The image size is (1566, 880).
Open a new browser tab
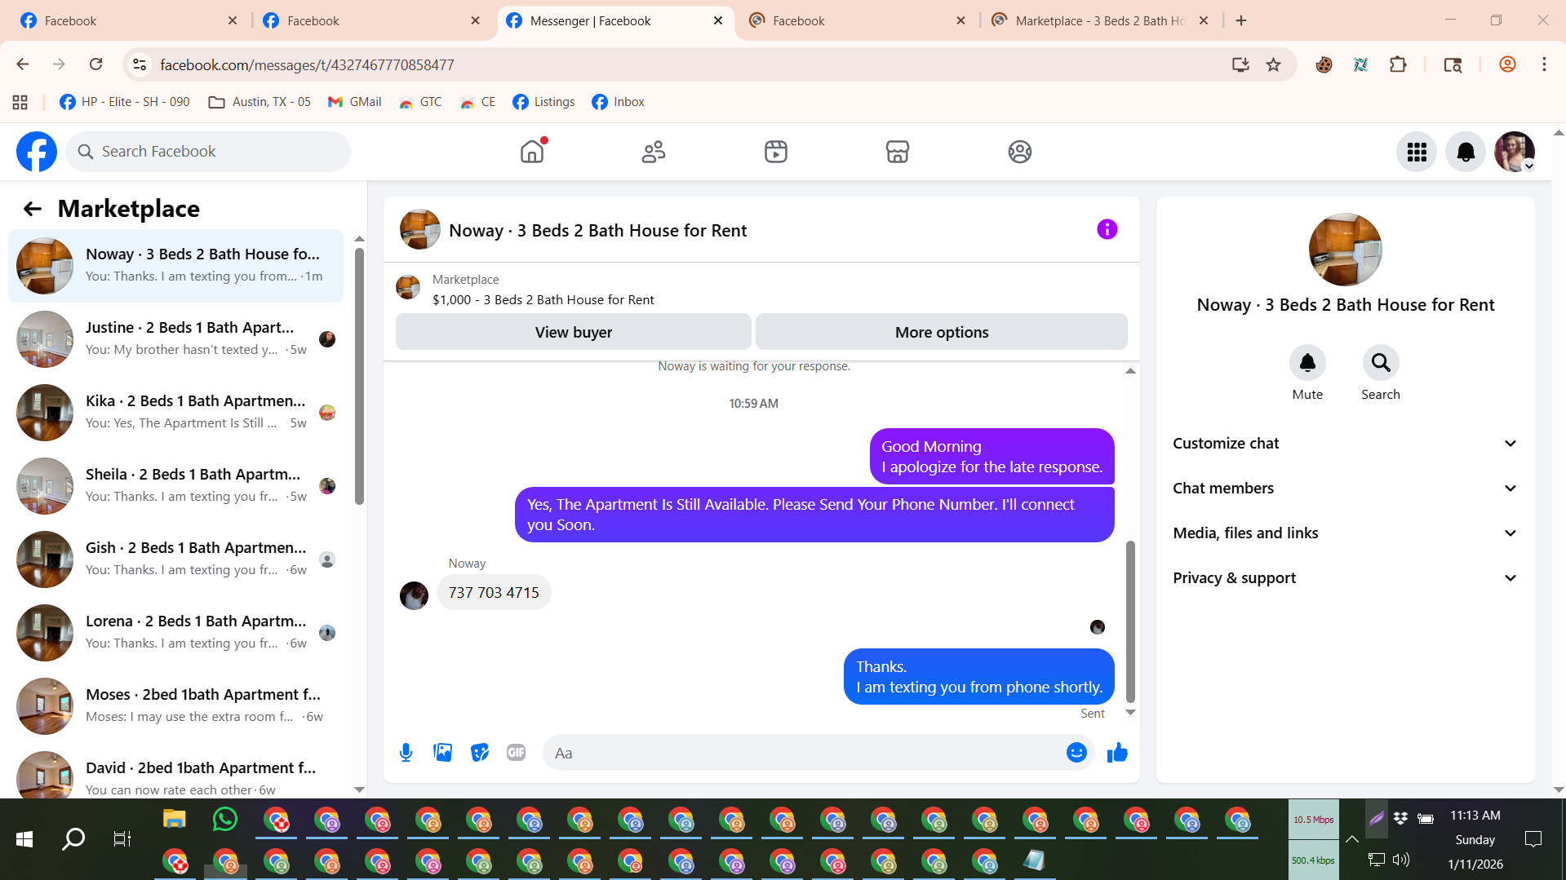click(x=1241, y=21)
